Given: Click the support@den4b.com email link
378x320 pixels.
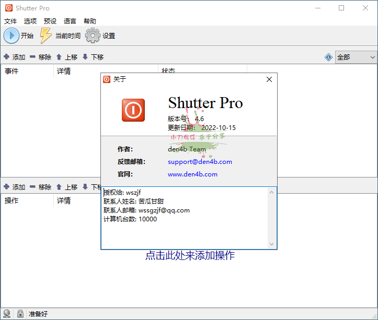Looking at the screenshot, I should coord(200,162).
